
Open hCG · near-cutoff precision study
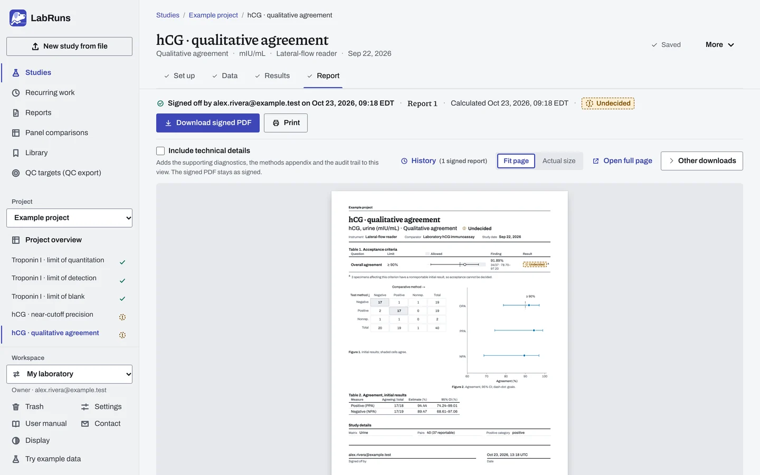coord(69,315)
